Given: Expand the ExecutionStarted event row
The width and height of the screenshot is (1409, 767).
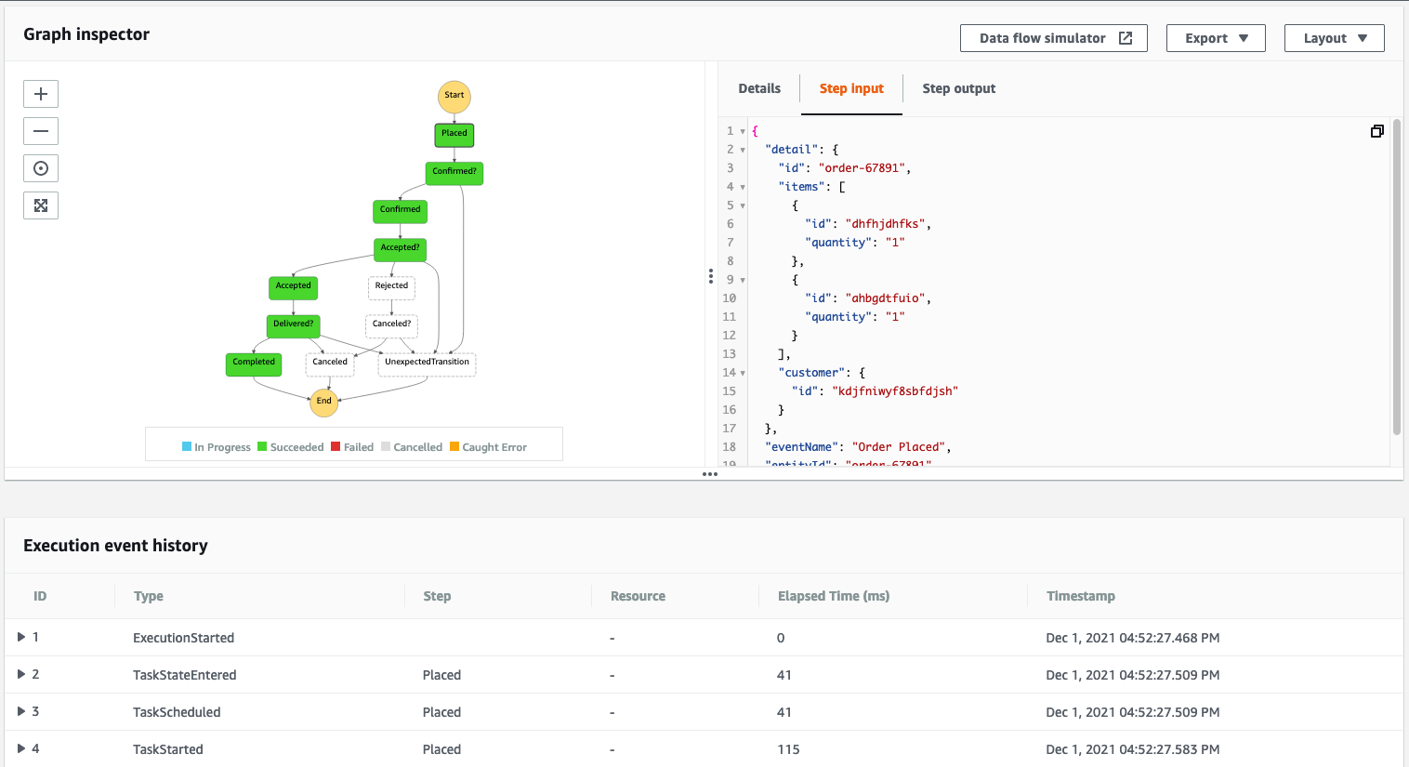Looking at the screenshot, I should (x=20, y=637).
